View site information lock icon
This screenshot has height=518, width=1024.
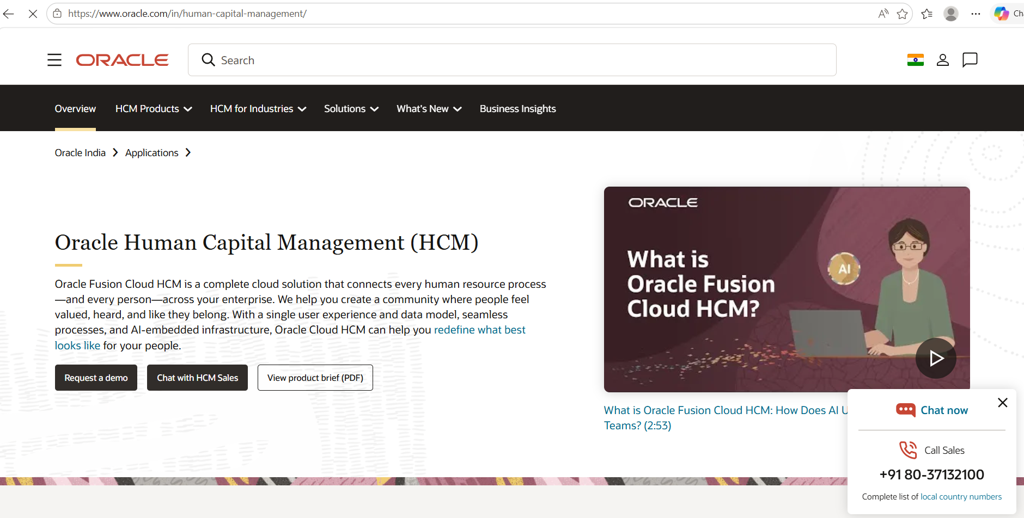pyautogui.click(x=57, y=14)
